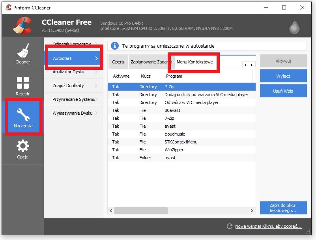Image resolution: width=316 pixels, height=240 pixels.
Task: Click chevron next to Przywracanie Systemu
Action: pyautogui.click(x=97, y=99)
